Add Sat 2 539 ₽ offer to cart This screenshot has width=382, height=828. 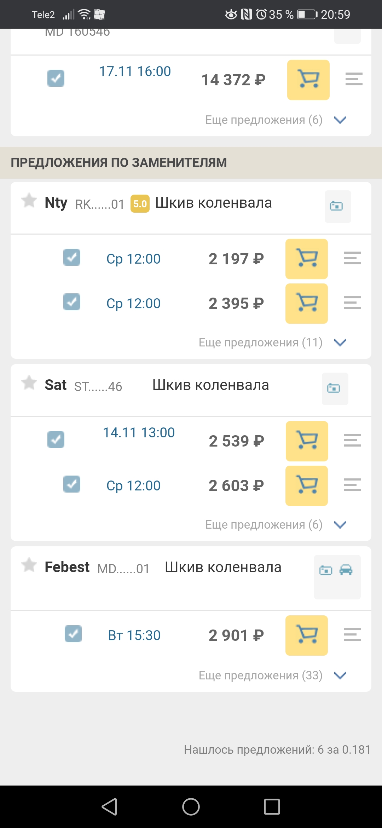point(307,441)
